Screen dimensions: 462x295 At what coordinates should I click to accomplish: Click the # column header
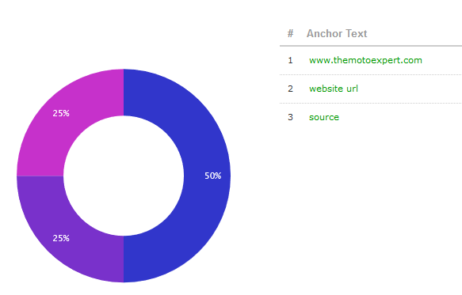pos(291,33)
